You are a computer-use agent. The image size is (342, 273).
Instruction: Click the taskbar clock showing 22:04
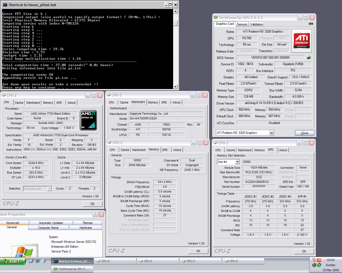pos(331,260)
